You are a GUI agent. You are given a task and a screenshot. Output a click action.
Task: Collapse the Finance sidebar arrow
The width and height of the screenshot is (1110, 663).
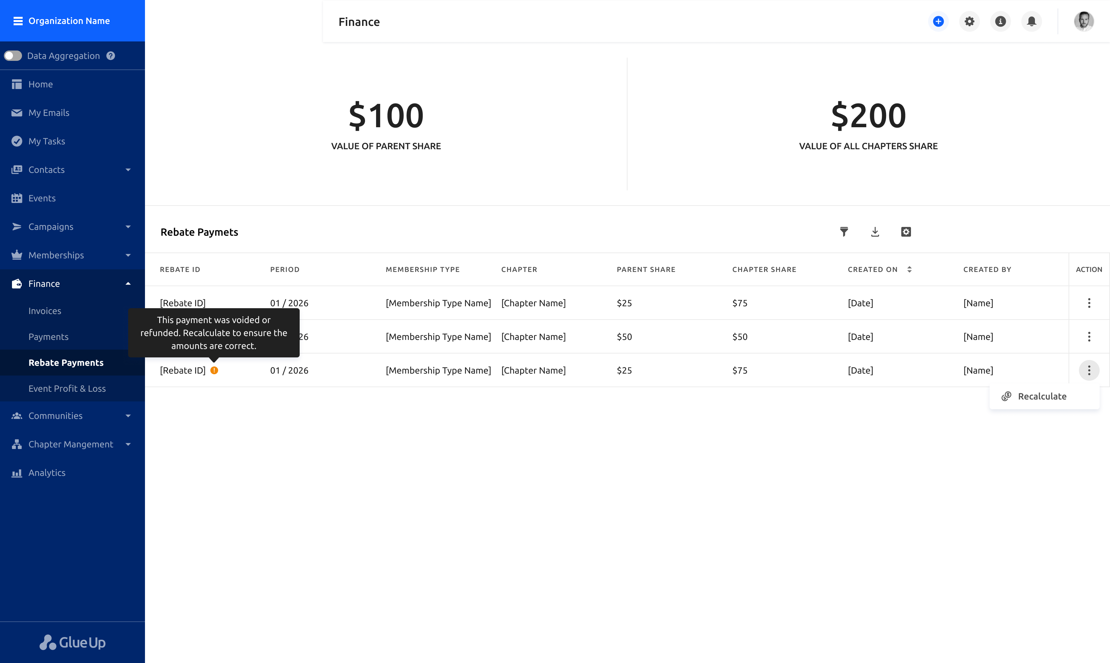click(128, 284)
